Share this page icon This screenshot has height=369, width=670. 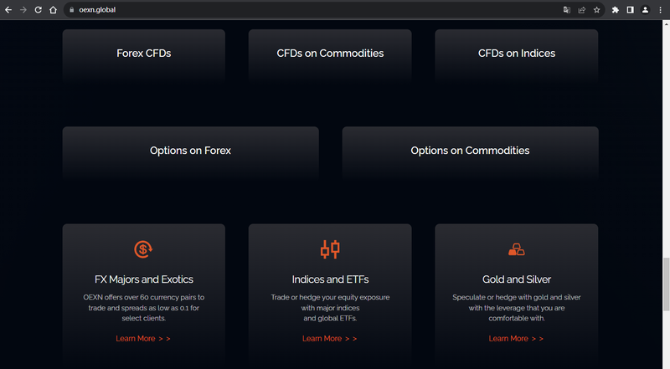[x=581, y=10]
